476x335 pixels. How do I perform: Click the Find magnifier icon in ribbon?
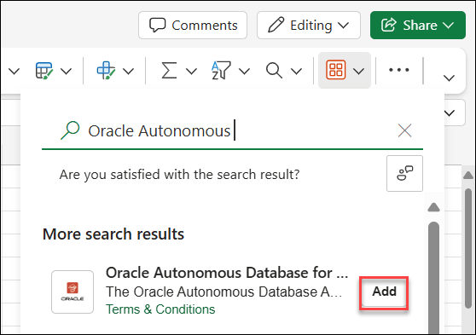pyautogui.click(x=274, y=71)
